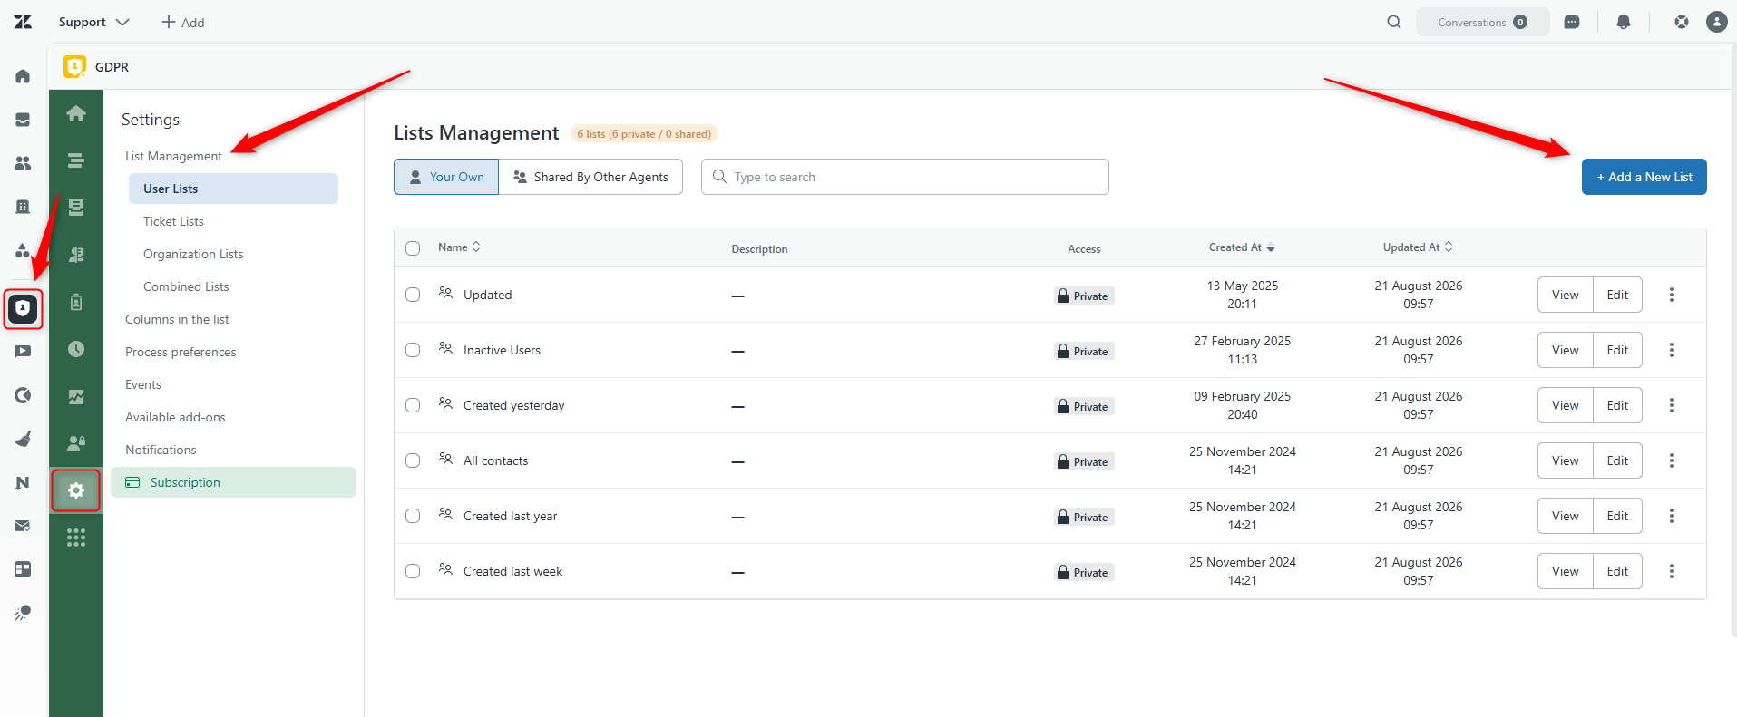Screen dimensions: 1737x717
Task: Open the GDPR app shield icon
Action: coord(23,309)
